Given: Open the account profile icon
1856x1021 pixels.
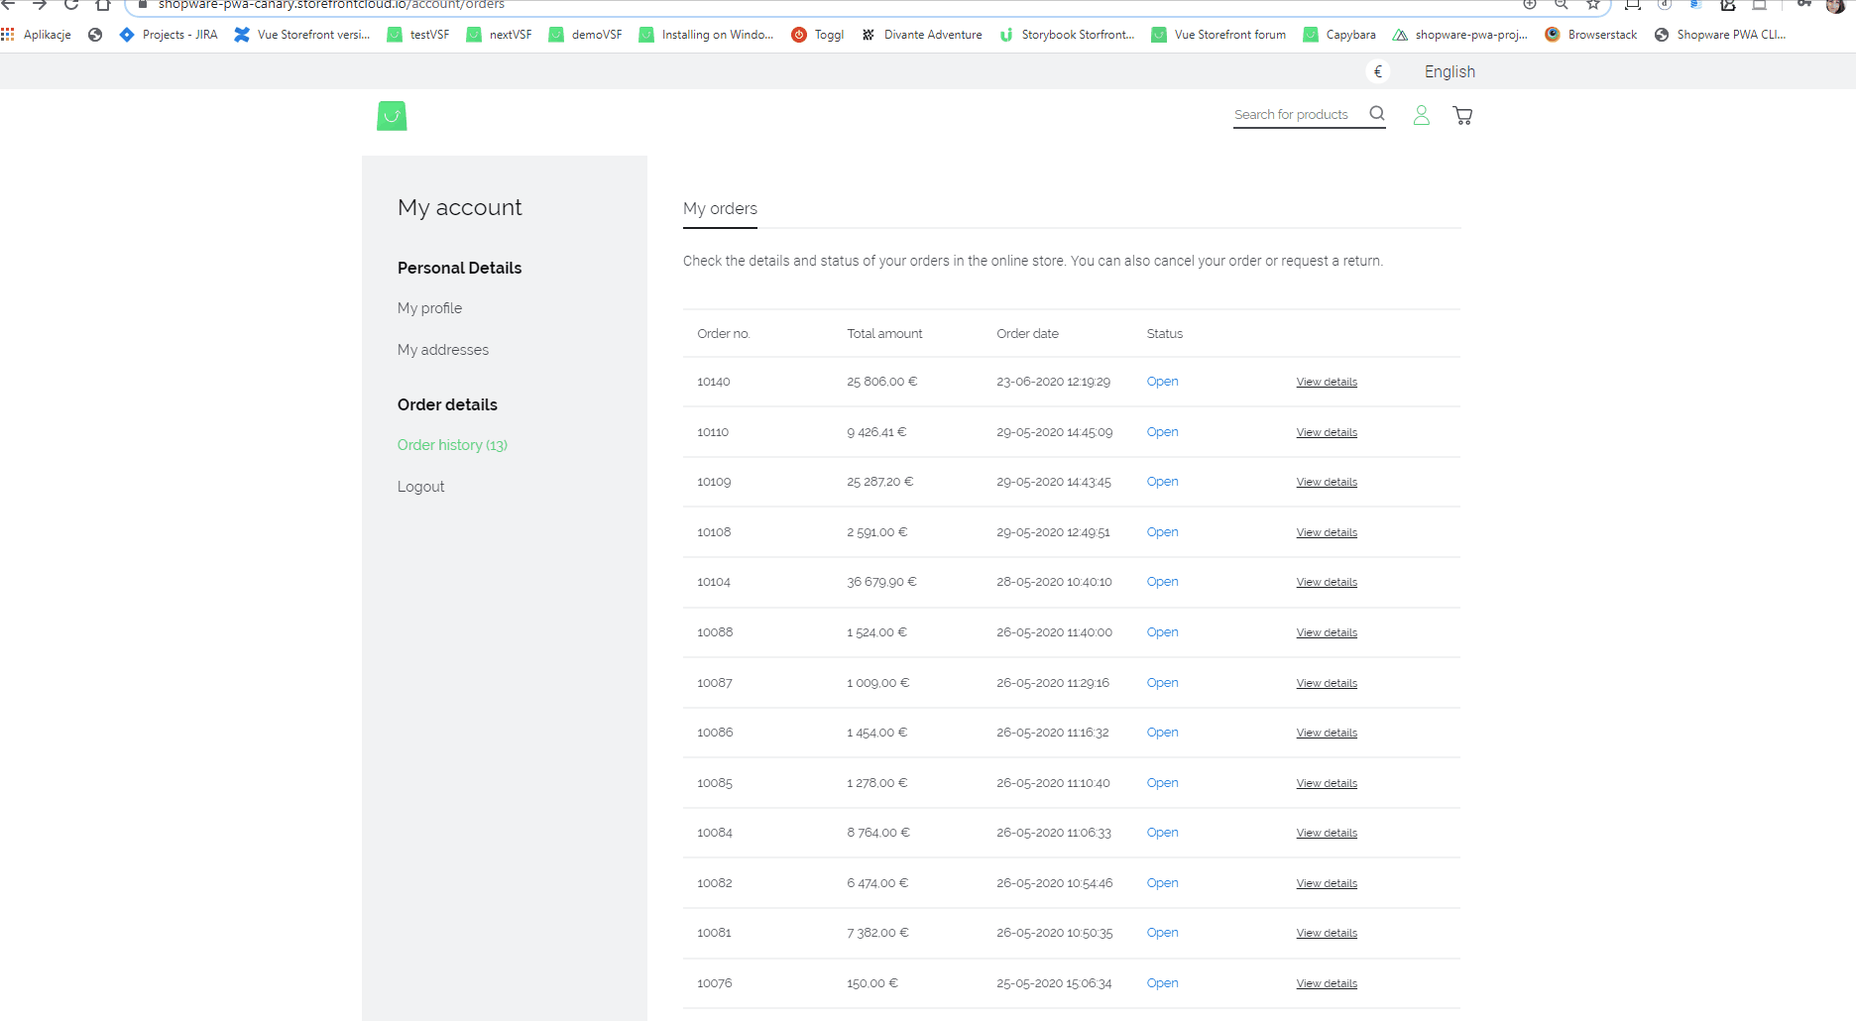Looking at the screenshot, I should coord(1422,114).
